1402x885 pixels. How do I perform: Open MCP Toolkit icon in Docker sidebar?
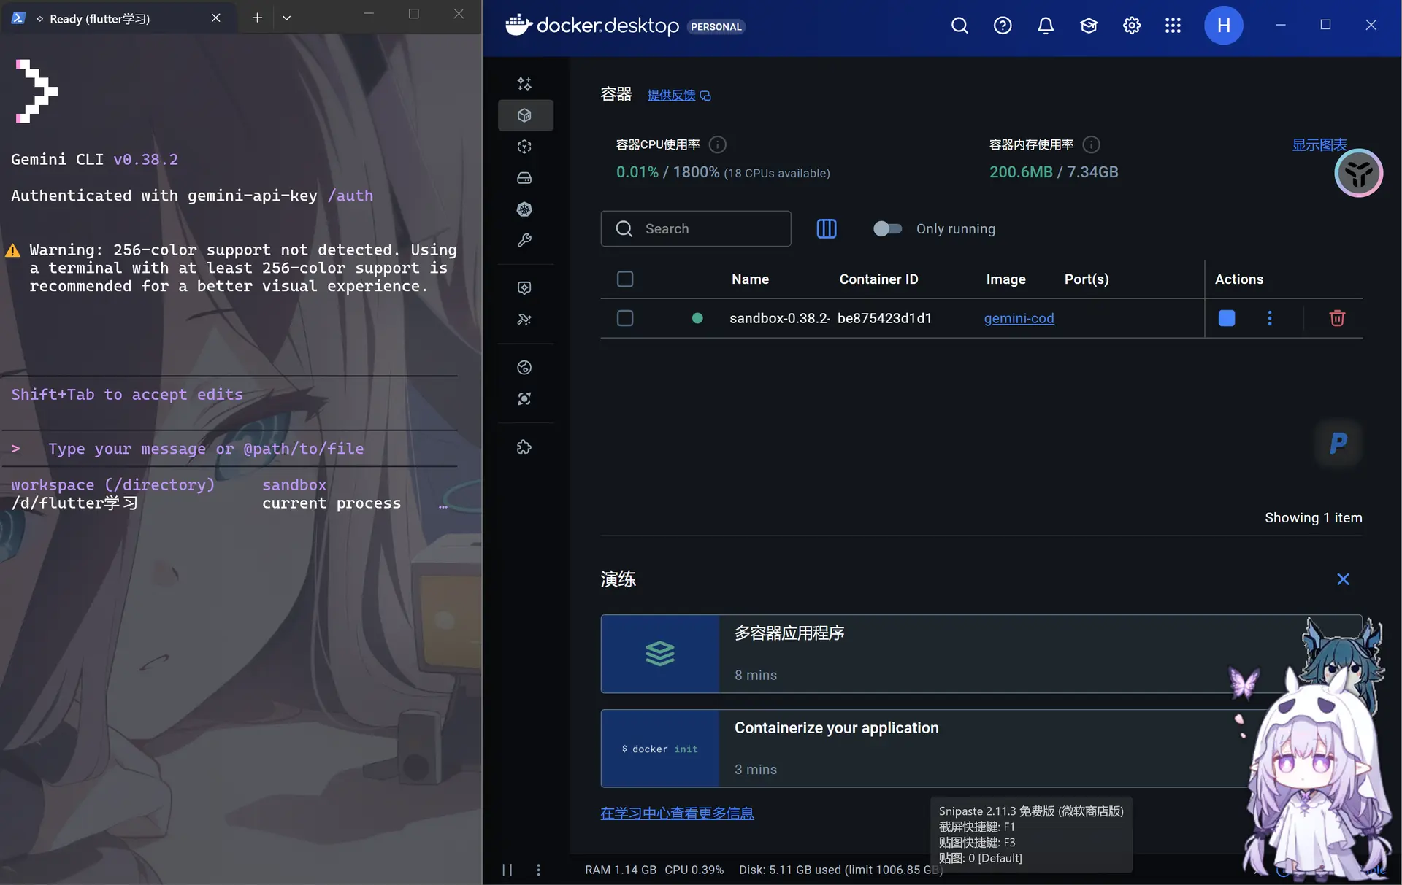point(524,320)
